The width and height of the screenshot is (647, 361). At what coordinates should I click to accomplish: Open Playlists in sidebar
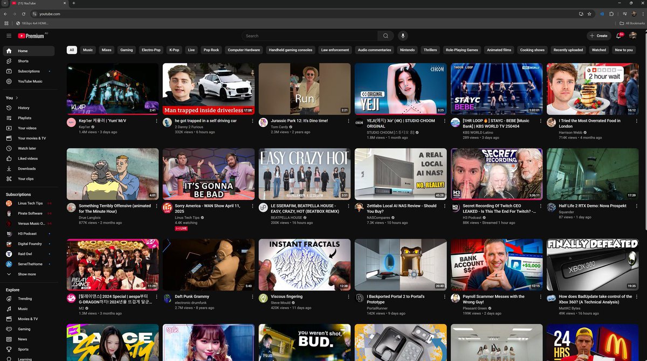coord(28,118)
